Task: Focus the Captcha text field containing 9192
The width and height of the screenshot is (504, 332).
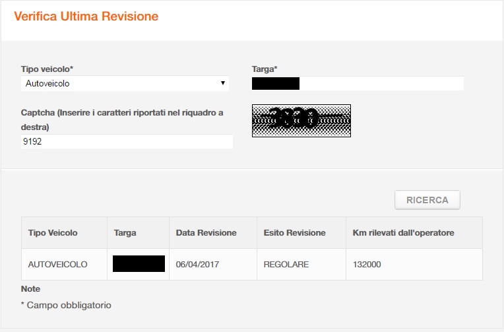Action: click(127, 141)
